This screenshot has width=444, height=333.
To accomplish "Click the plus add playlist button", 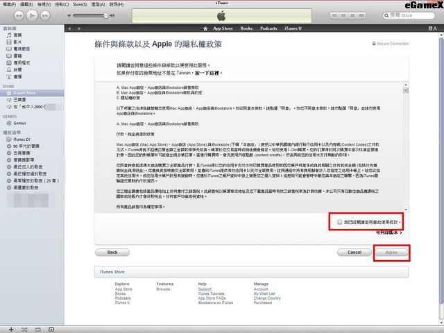I will pyautogui.click(x=11, y=330).
